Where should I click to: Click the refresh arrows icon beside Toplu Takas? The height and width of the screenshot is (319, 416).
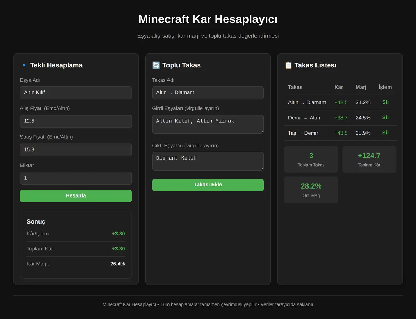point(156,65)
